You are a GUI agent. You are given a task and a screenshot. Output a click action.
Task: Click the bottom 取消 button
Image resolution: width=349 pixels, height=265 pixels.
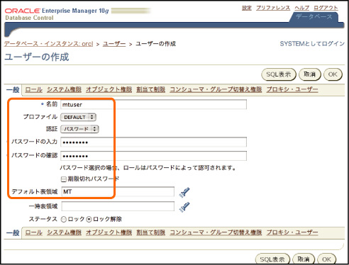304,259
